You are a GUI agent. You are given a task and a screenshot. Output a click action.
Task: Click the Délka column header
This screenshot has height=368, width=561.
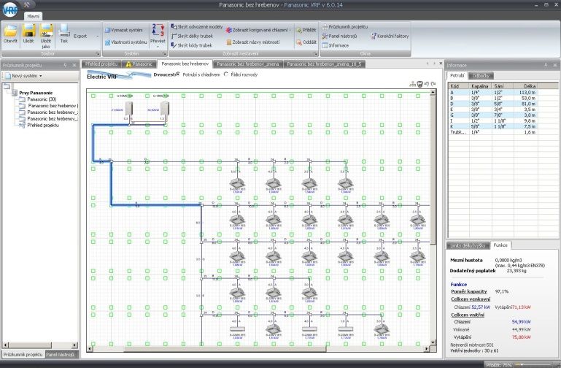[525, 86]
